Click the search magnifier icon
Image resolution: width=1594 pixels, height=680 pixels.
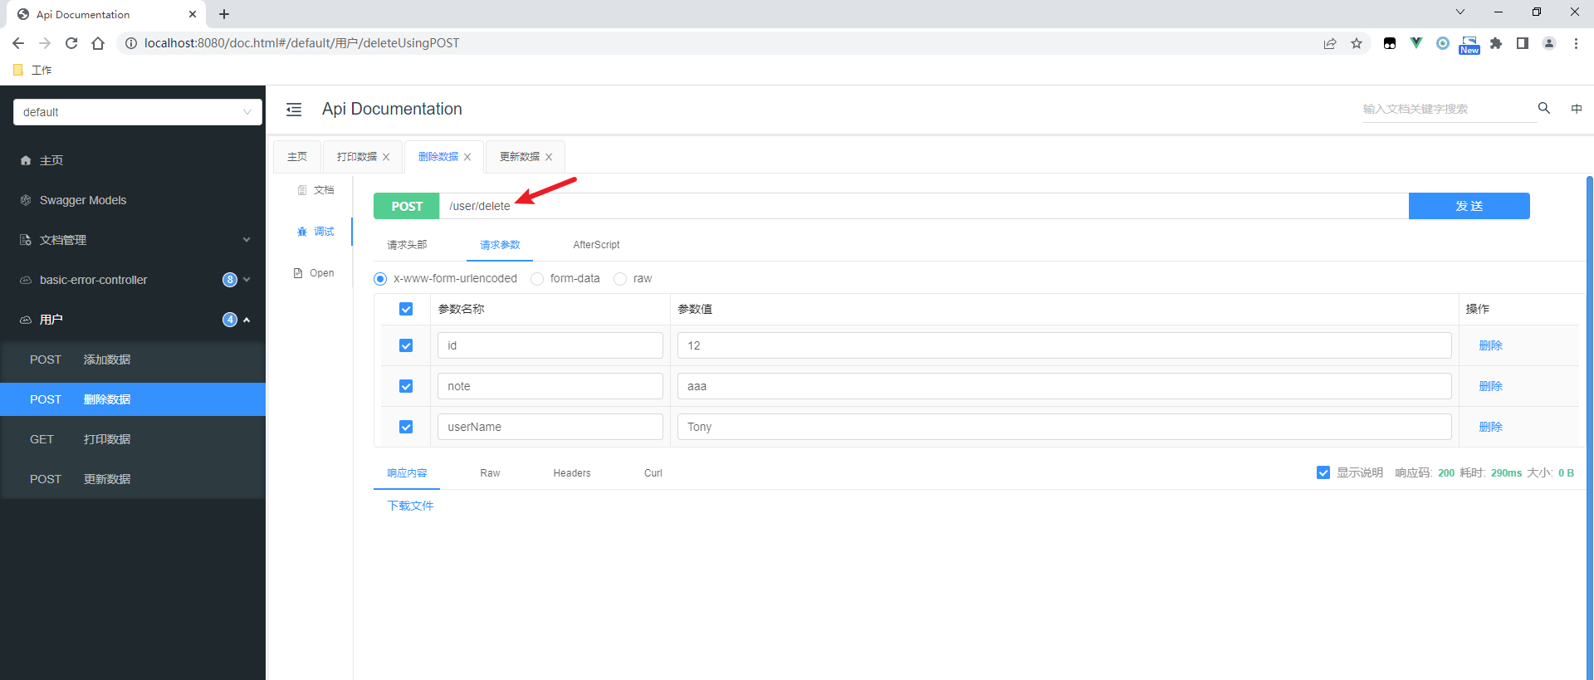click(x=1544, y=108)
